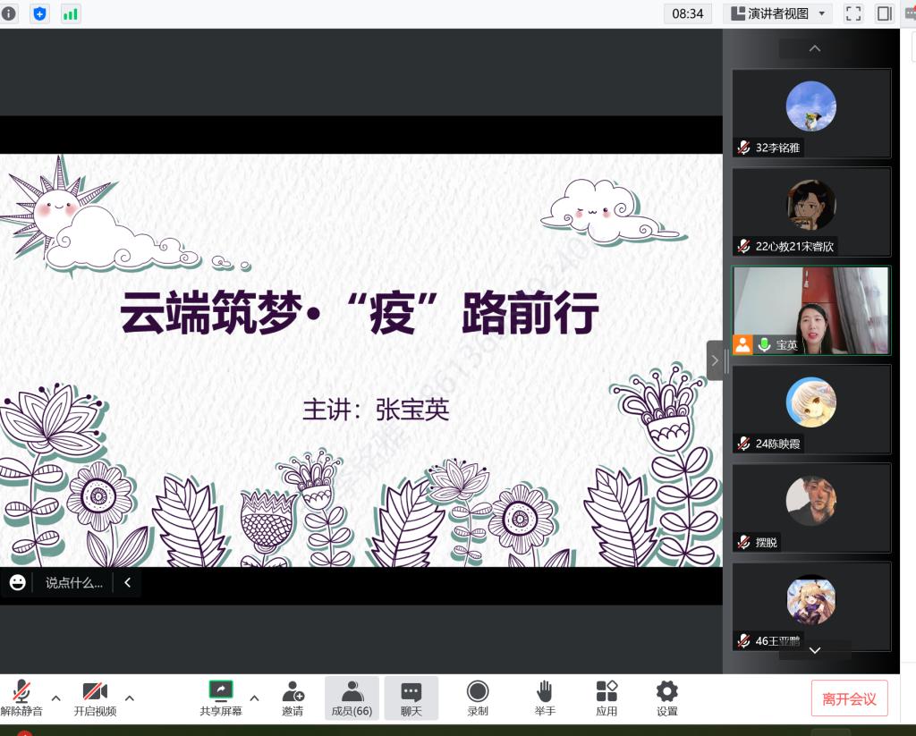The image size is (916, 736).
Task: Open the blue security shield icon
Action: [x=39, y=13]
